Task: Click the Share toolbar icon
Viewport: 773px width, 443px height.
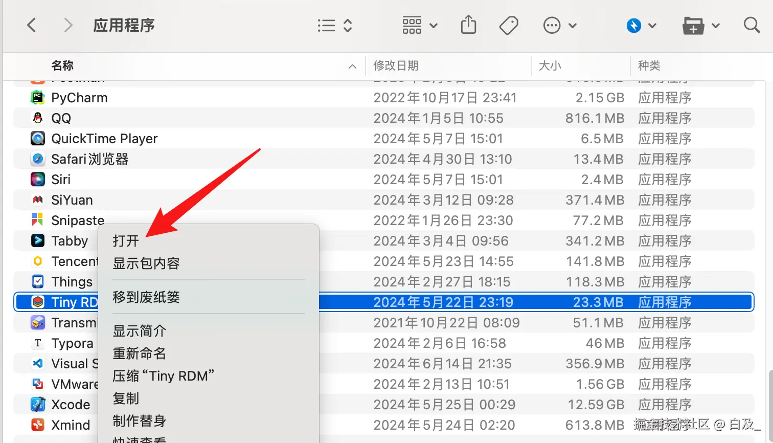Action: pos(468,25)
